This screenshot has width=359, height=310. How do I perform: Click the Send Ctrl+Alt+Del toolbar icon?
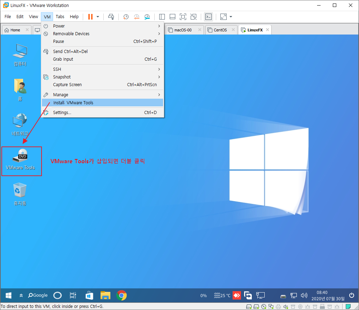(111, 17)
